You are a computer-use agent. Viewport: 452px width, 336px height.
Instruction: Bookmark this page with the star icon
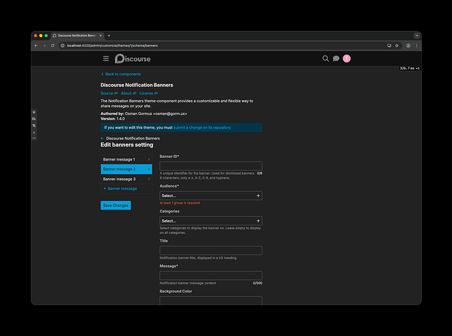point(396,46)
